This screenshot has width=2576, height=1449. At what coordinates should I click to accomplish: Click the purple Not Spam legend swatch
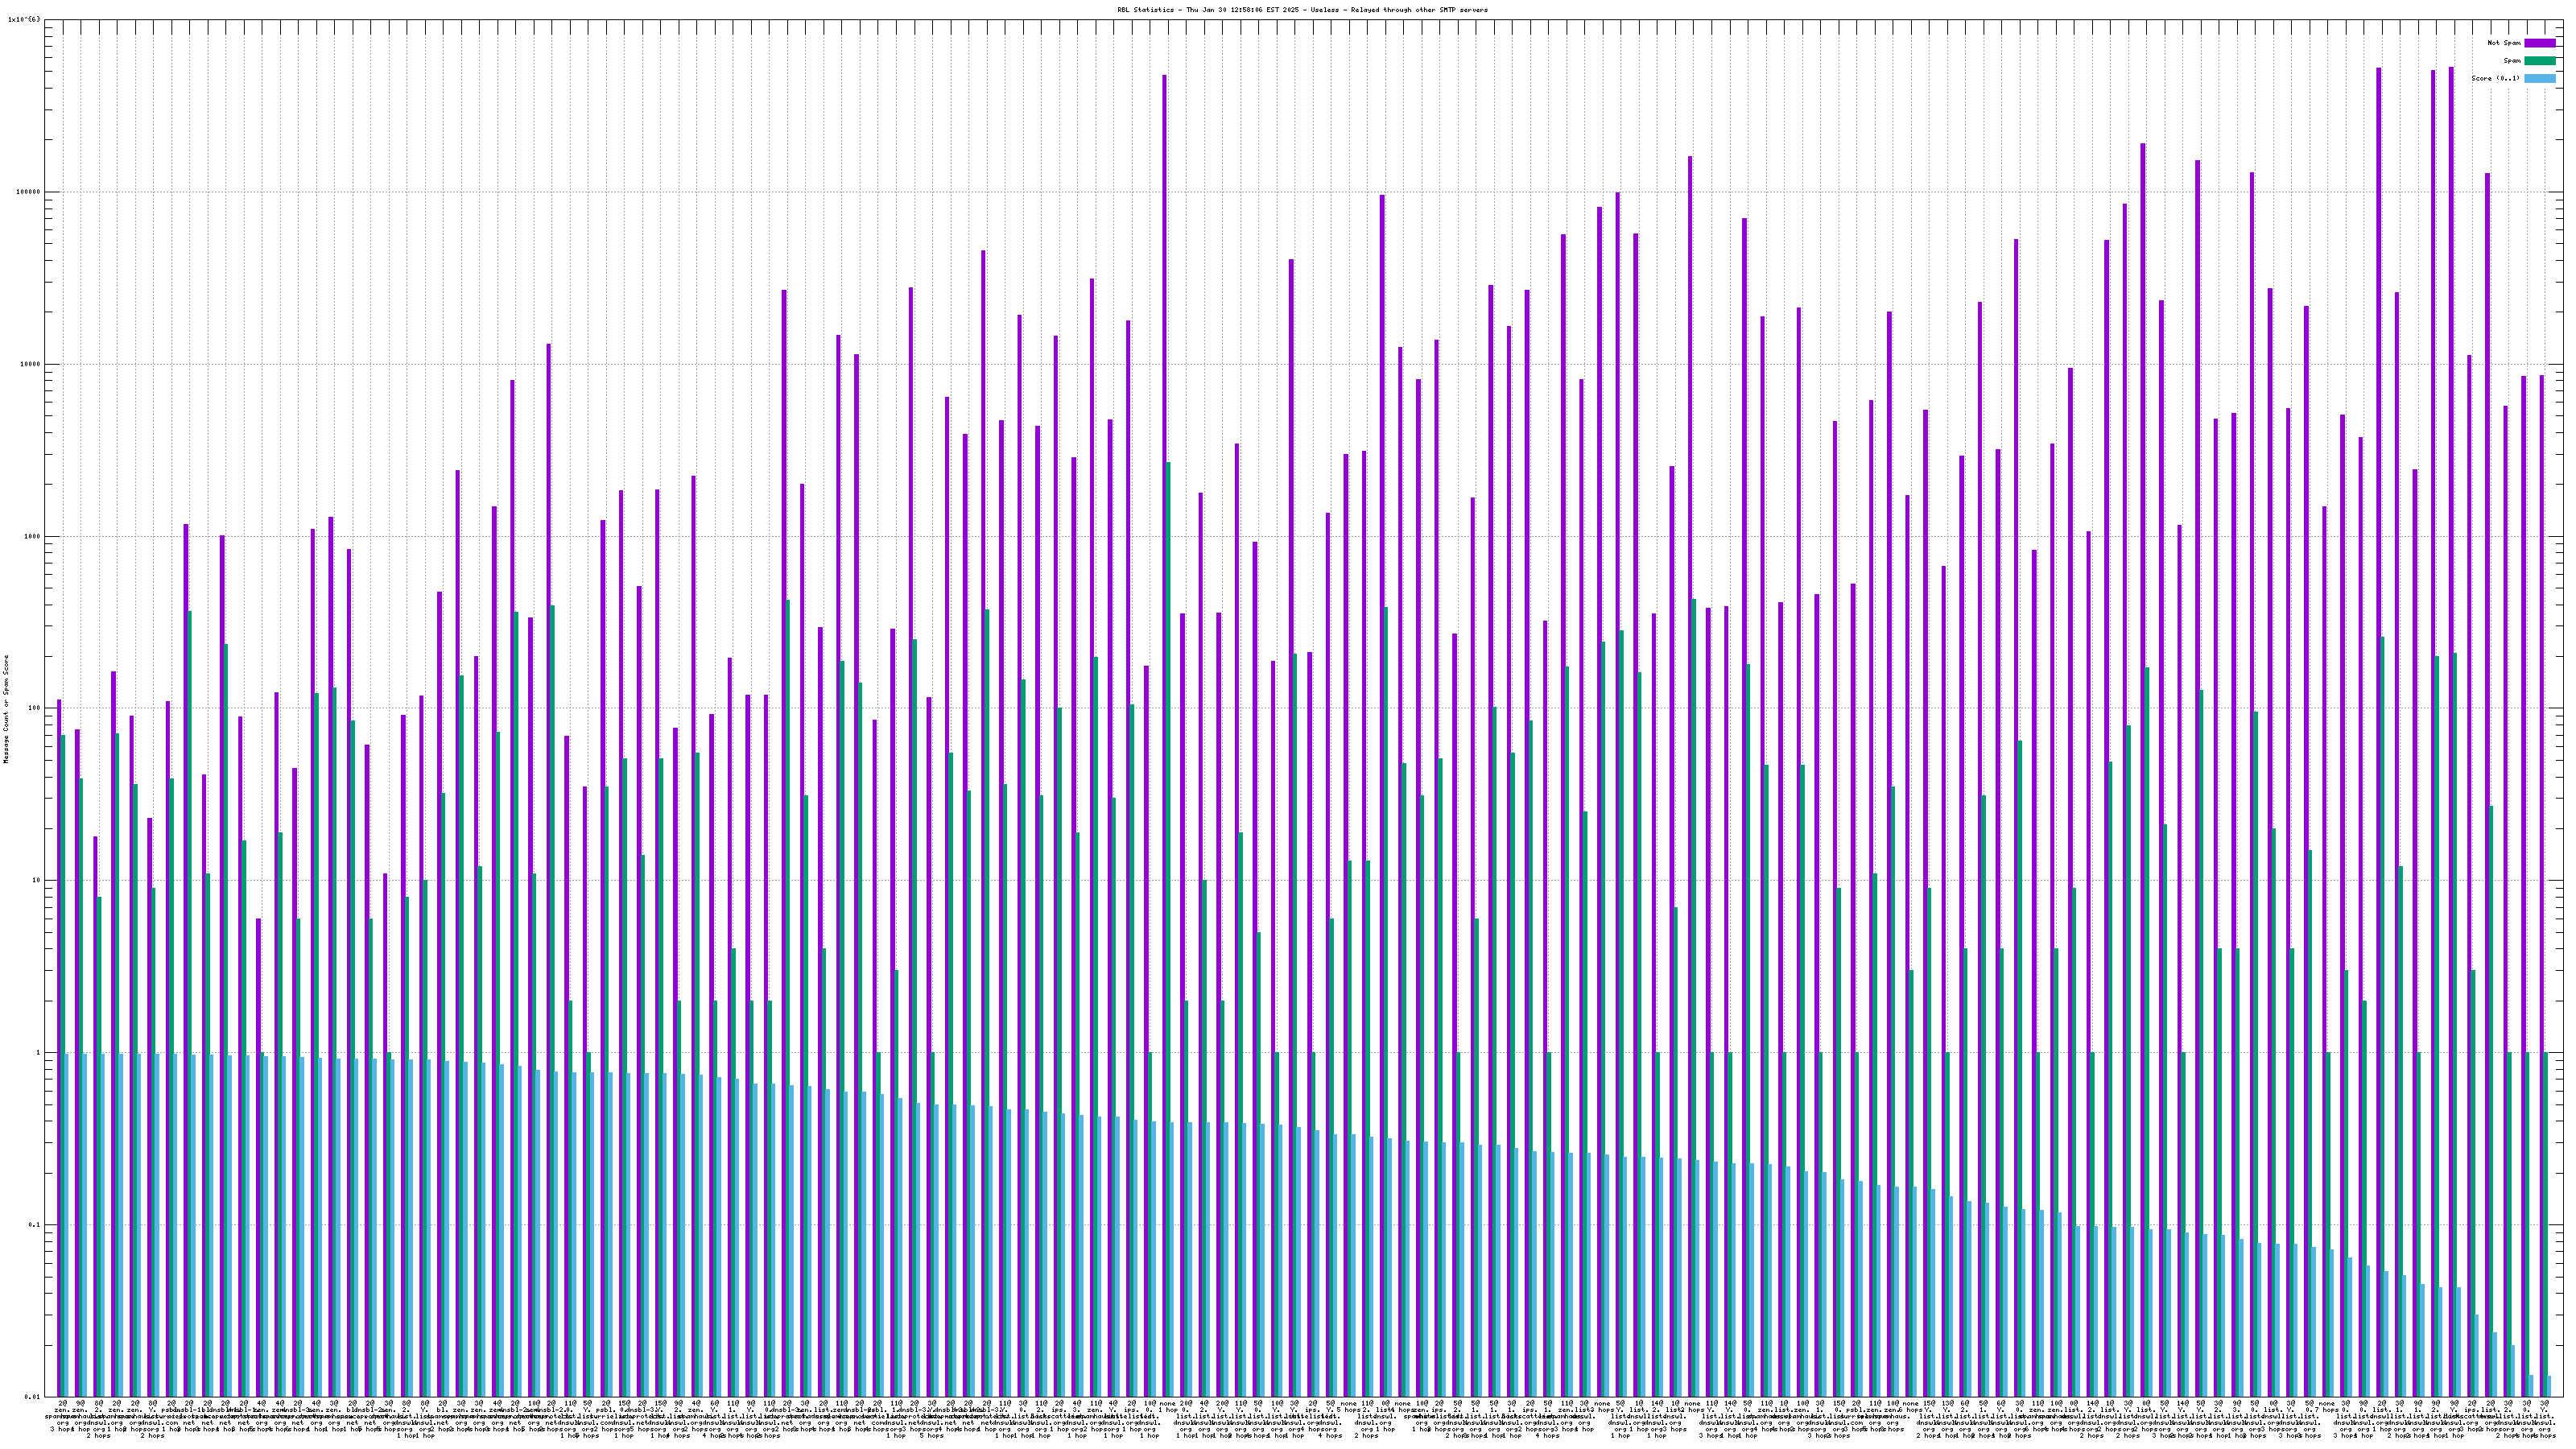2539,43
